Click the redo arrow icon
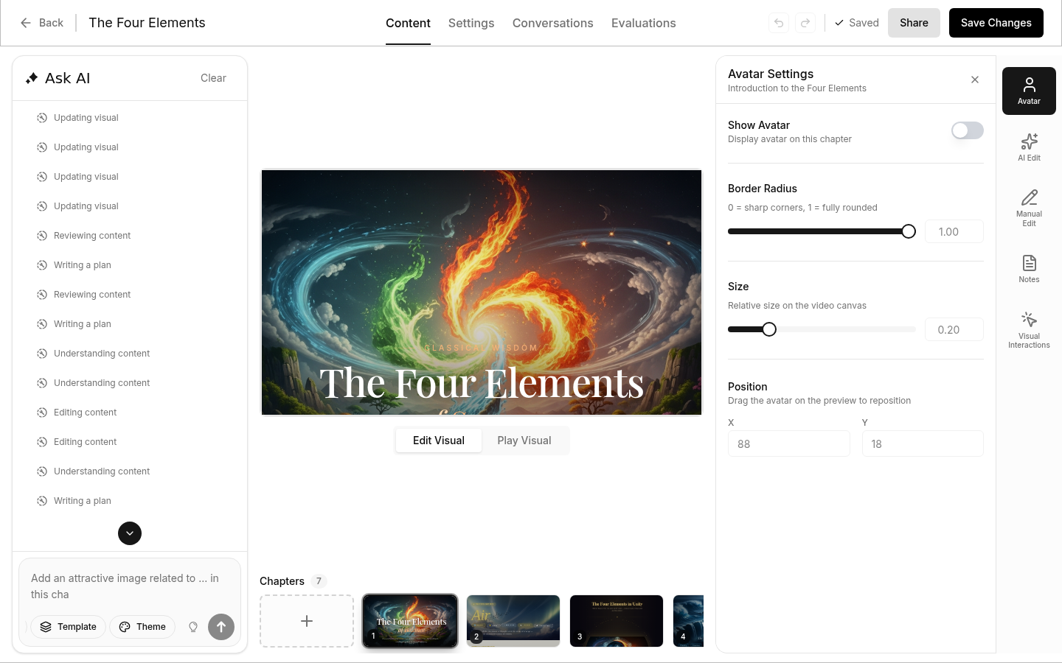The width and height of the screenshot is (1062, 663). coord(805,23)
